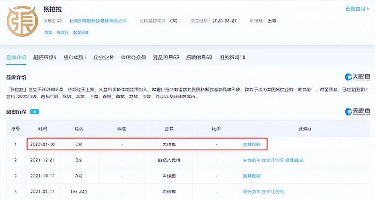Click the 轮次 column header
This screenshot has width=375, height=199.
point(79,129)
